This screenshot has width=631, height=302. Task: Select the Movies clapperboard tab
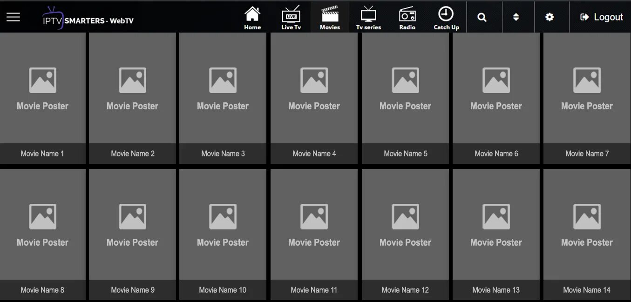(330, 18)
